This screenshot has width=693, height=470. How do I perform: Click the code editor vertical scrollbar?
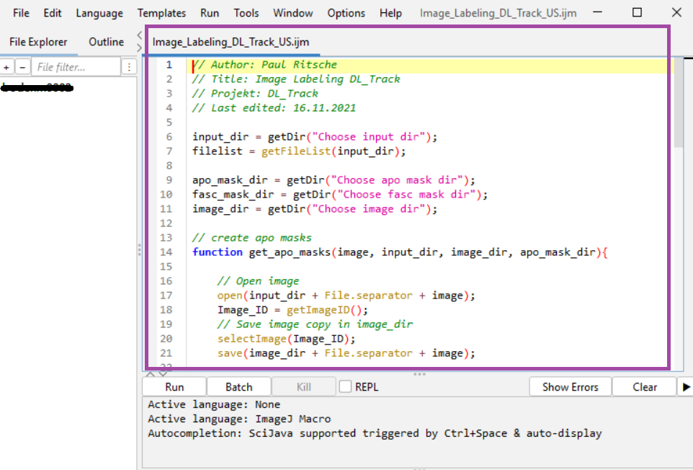(x=679, y=101)
